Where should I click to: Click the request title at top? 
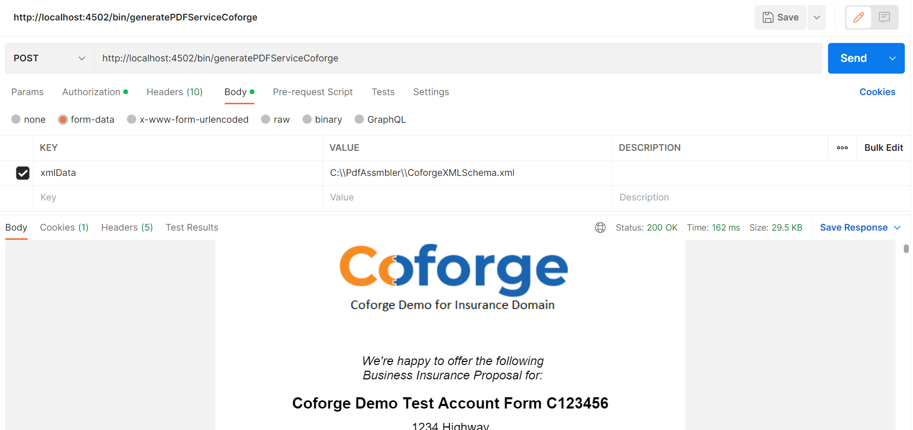pyautogui.click(x=136, y=17)
